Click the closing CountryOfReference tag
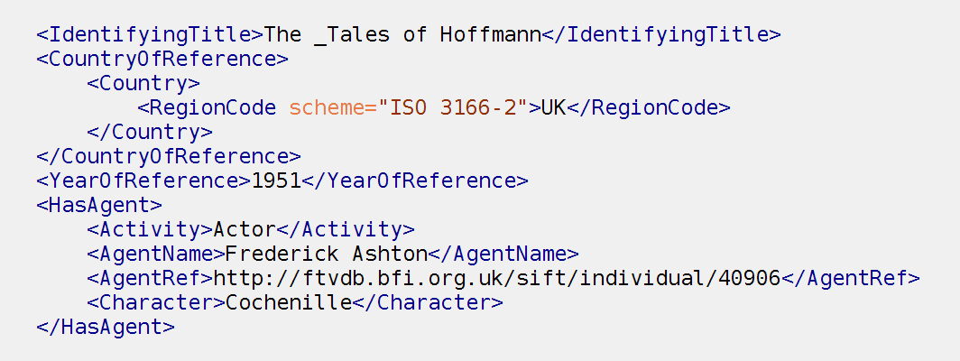960x361 pixels. 169,156
